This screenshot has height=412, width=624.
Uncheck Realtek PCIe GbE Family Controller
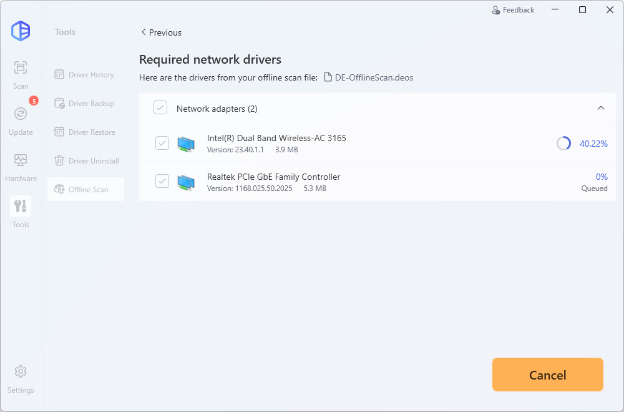pos(162,182)
